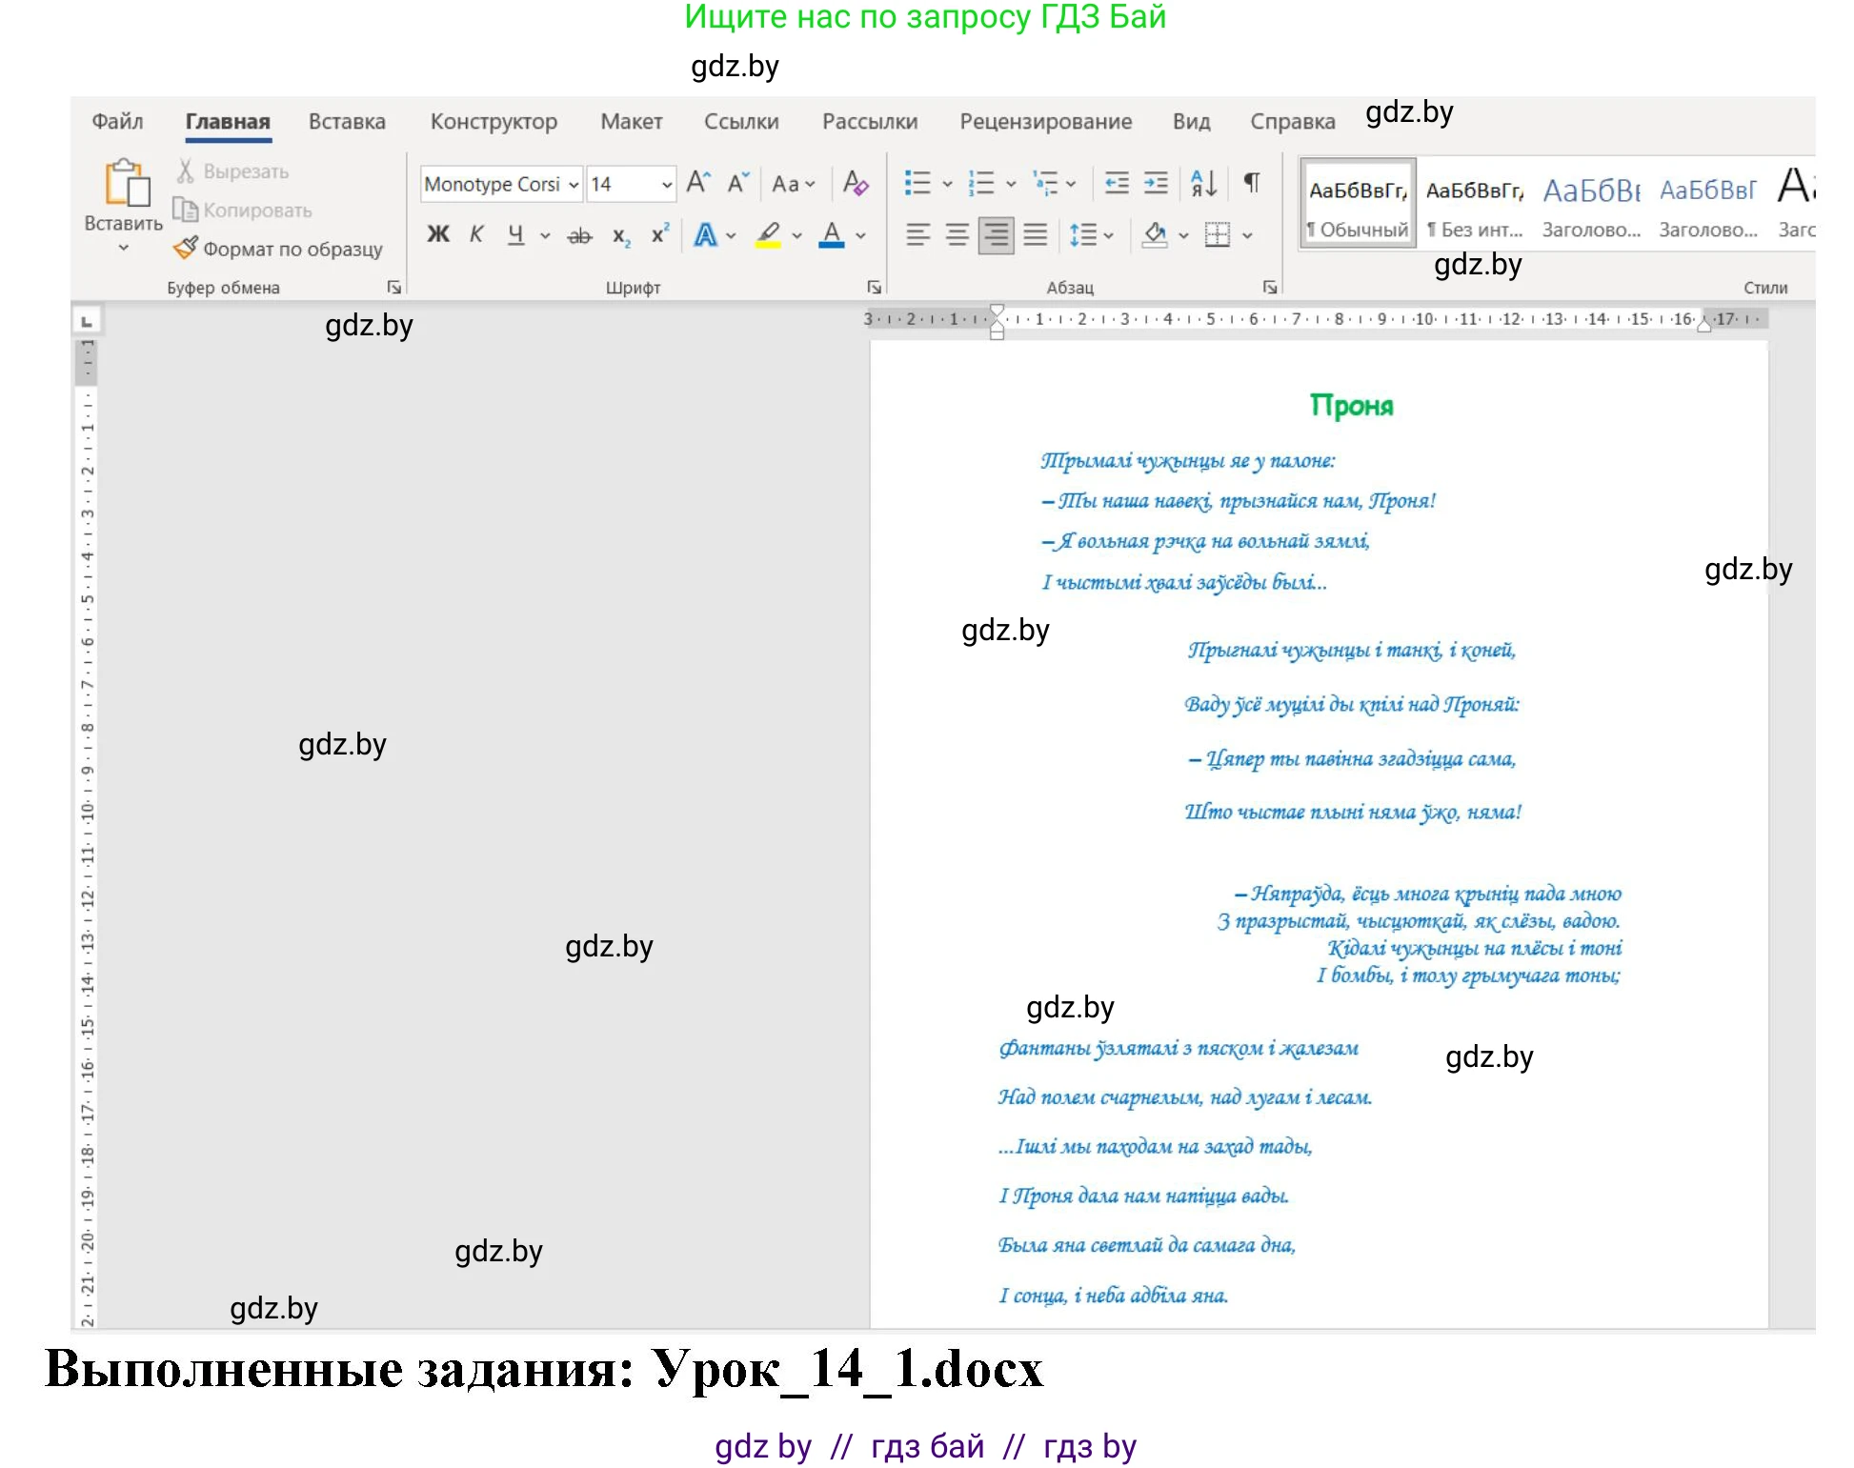
Task: Apply the first Заголовок heading style
Action: (1591, 204)
